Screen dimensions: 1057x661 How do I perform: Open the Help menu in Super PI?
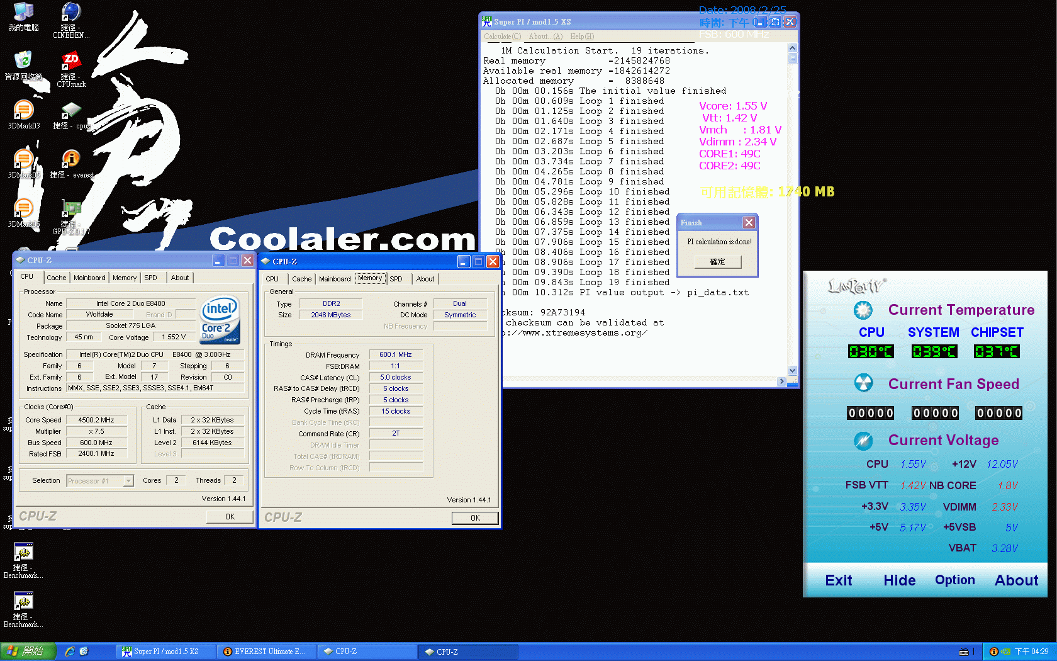(582, 37)
